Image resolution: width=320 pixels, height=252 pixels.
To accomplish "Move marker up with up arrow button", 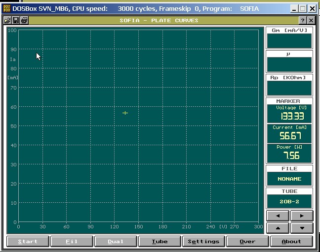I will click(x=278, y=228).
